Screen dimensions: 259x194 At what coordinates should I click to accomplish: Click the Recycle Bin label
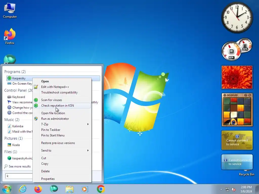[246, 174]
